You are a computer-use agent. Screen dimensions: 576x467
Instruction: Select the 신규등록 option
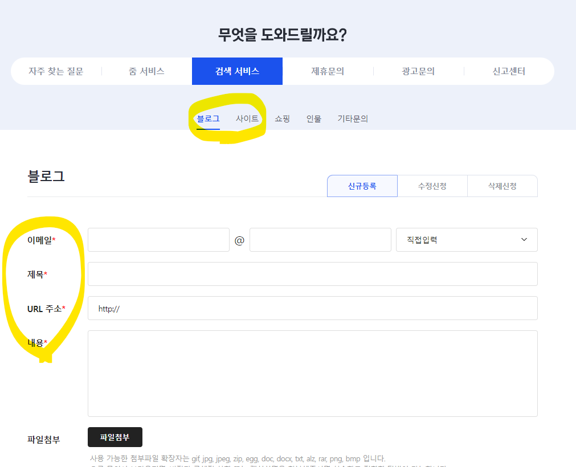(x=362, y=186)
